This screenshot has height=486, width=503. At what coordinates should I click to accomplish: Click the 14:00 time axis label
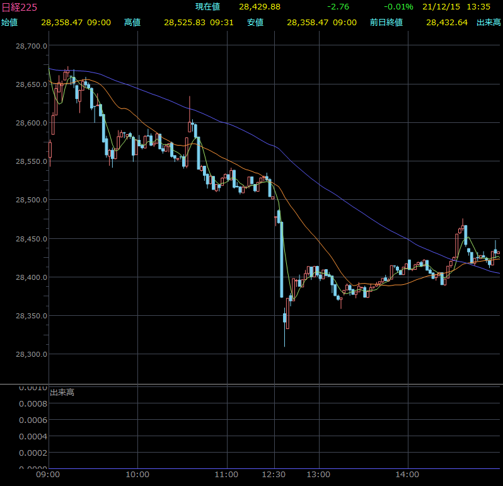pyautogui.click(x=407, y=475)
